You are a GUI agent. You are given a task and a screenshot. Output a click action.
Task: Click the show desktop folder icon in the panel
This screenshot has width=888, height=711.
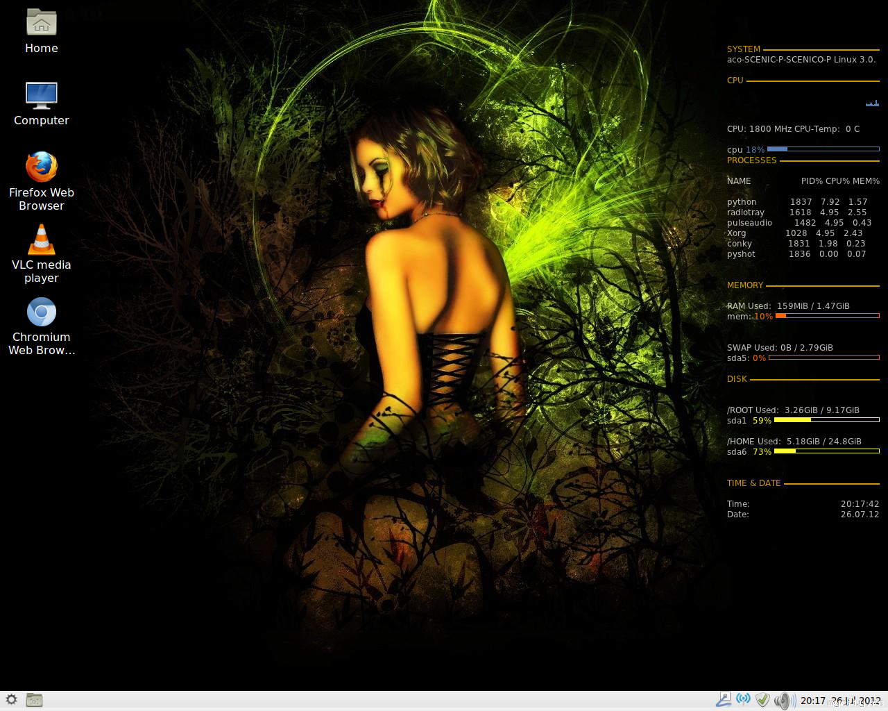coord(34,700)
